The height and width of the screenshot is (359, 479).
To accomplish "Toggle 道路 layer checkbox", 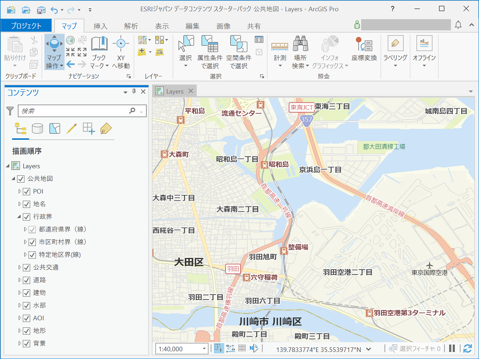I will (27, 280).
